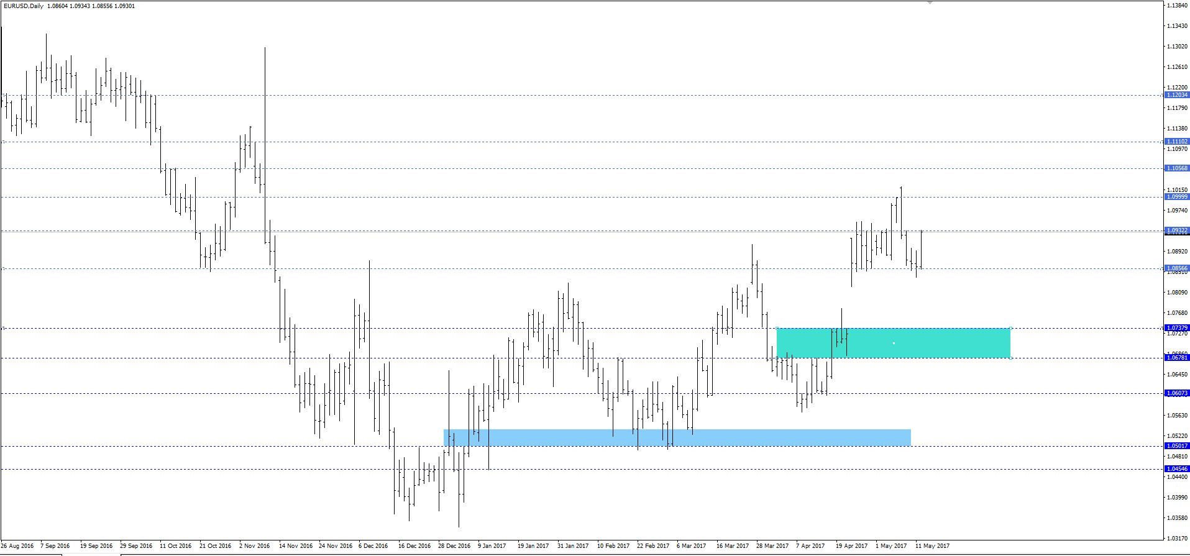The width and height of the screenshot is (1190, 556).
Task: Click the 1.12034 price level label
Action: pyautogui.click(x=1176, y=95)
